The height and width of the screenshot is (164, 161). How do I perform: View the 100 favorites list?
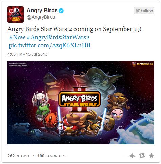[52, 156]
